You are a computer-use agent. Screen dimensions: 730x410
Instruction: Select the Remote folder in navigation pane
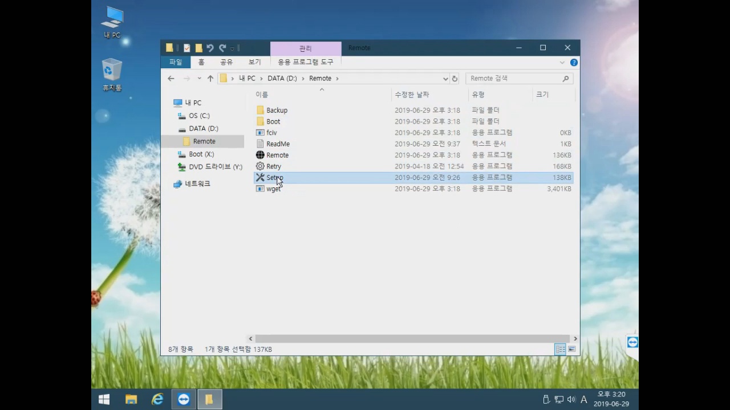click(x=204, y=141)
